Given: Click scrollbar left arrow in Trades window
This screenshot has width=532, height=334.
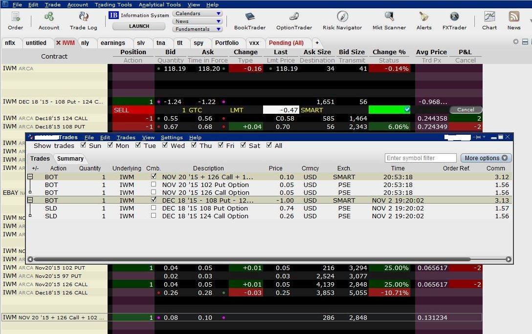Looking at the screenshot, I should [x=30, y=259].
